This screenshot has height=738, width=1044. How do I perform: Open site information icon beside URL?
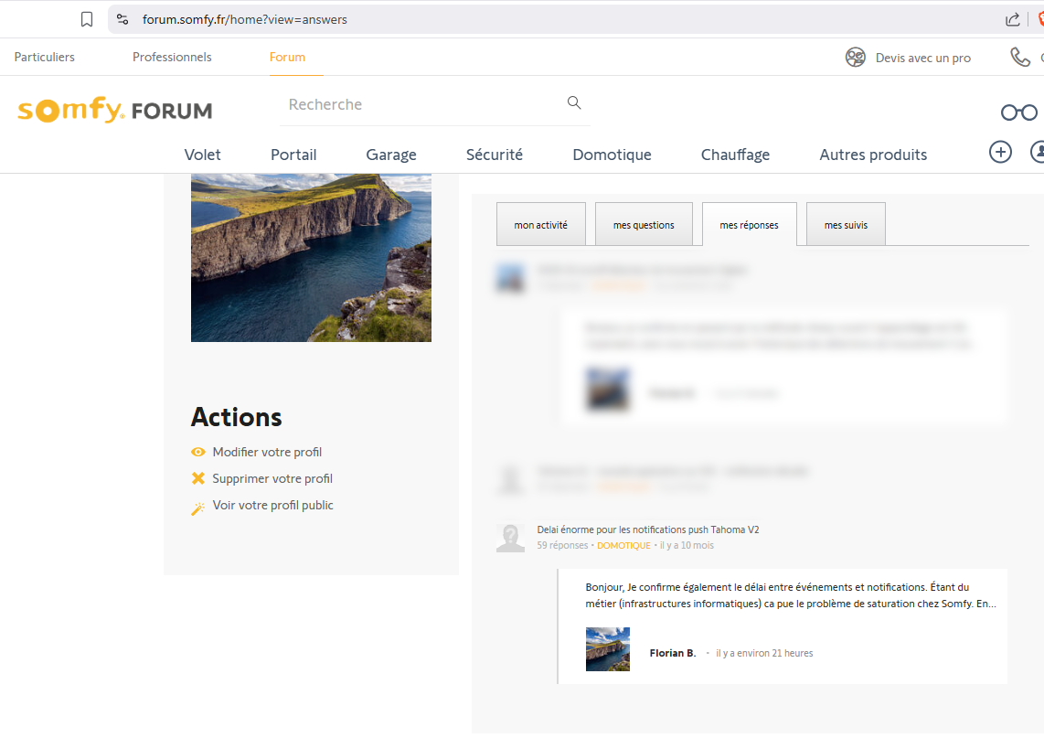coord(123,19)
